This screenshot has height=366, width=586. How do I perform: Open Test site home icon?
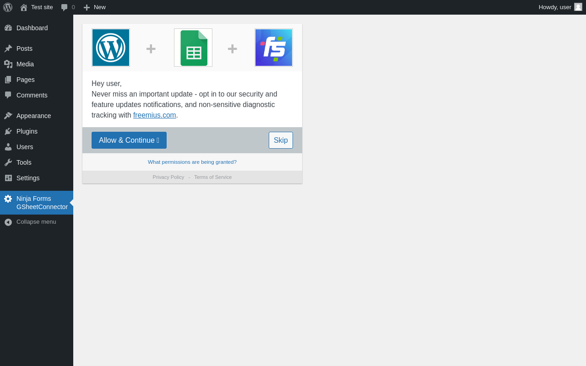[x=24, y=7]
